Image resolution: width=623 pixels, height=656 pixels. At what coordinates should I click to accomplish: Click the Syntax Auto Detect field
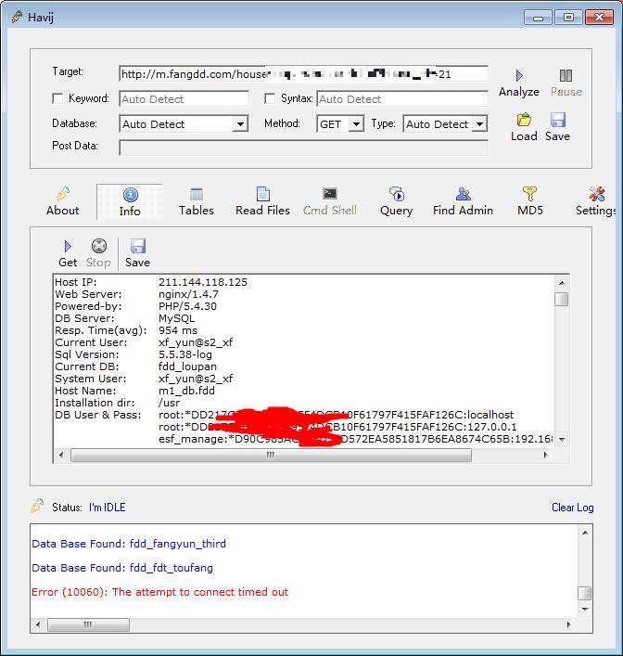(x=402, y=99)
